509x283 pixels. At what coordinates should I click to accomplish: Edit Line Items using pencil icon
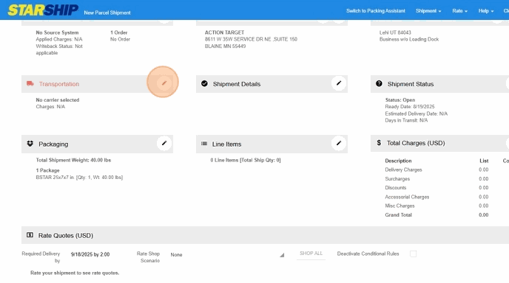pos(338,143)
